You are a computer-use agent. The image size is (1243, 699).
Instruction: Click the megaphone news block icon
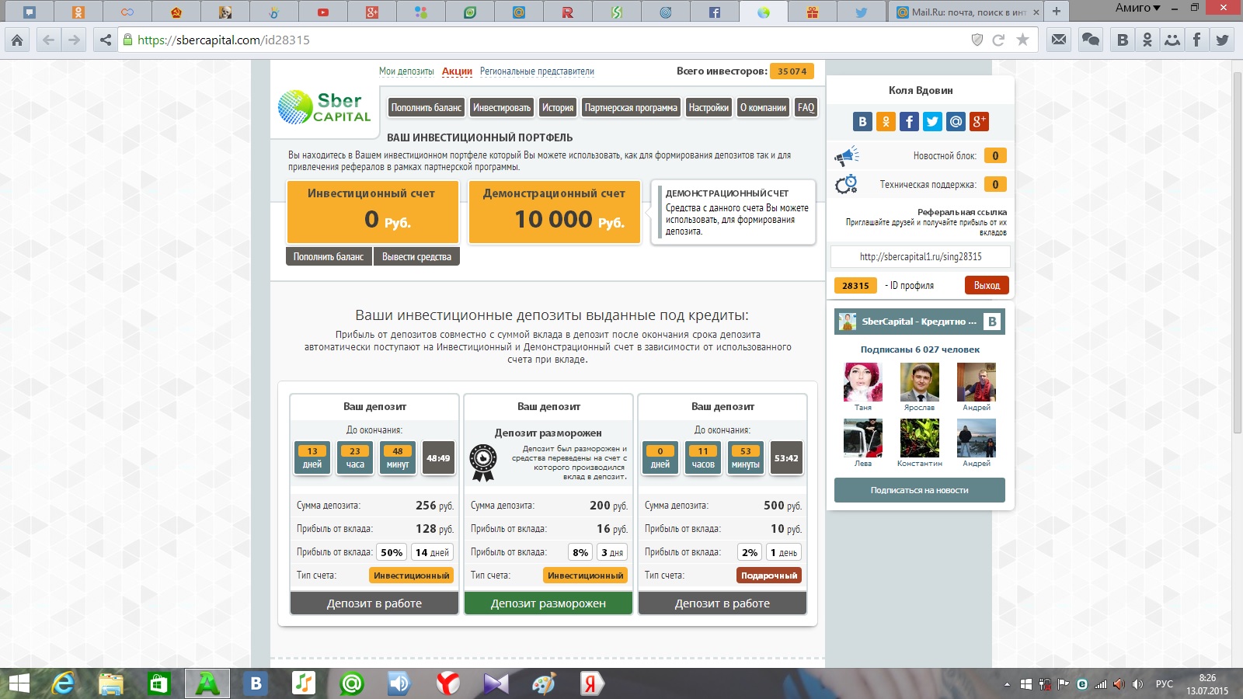[x=846, y=155]
